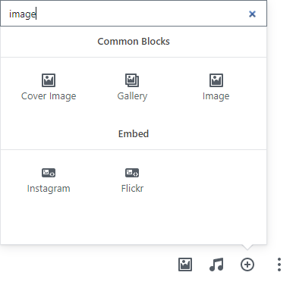Open the add block plus button

pos(247,265)
